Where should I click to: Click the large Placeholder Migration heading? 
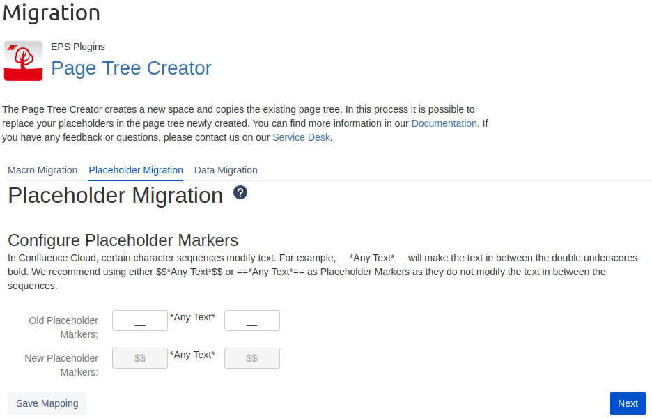coord(116,196)
